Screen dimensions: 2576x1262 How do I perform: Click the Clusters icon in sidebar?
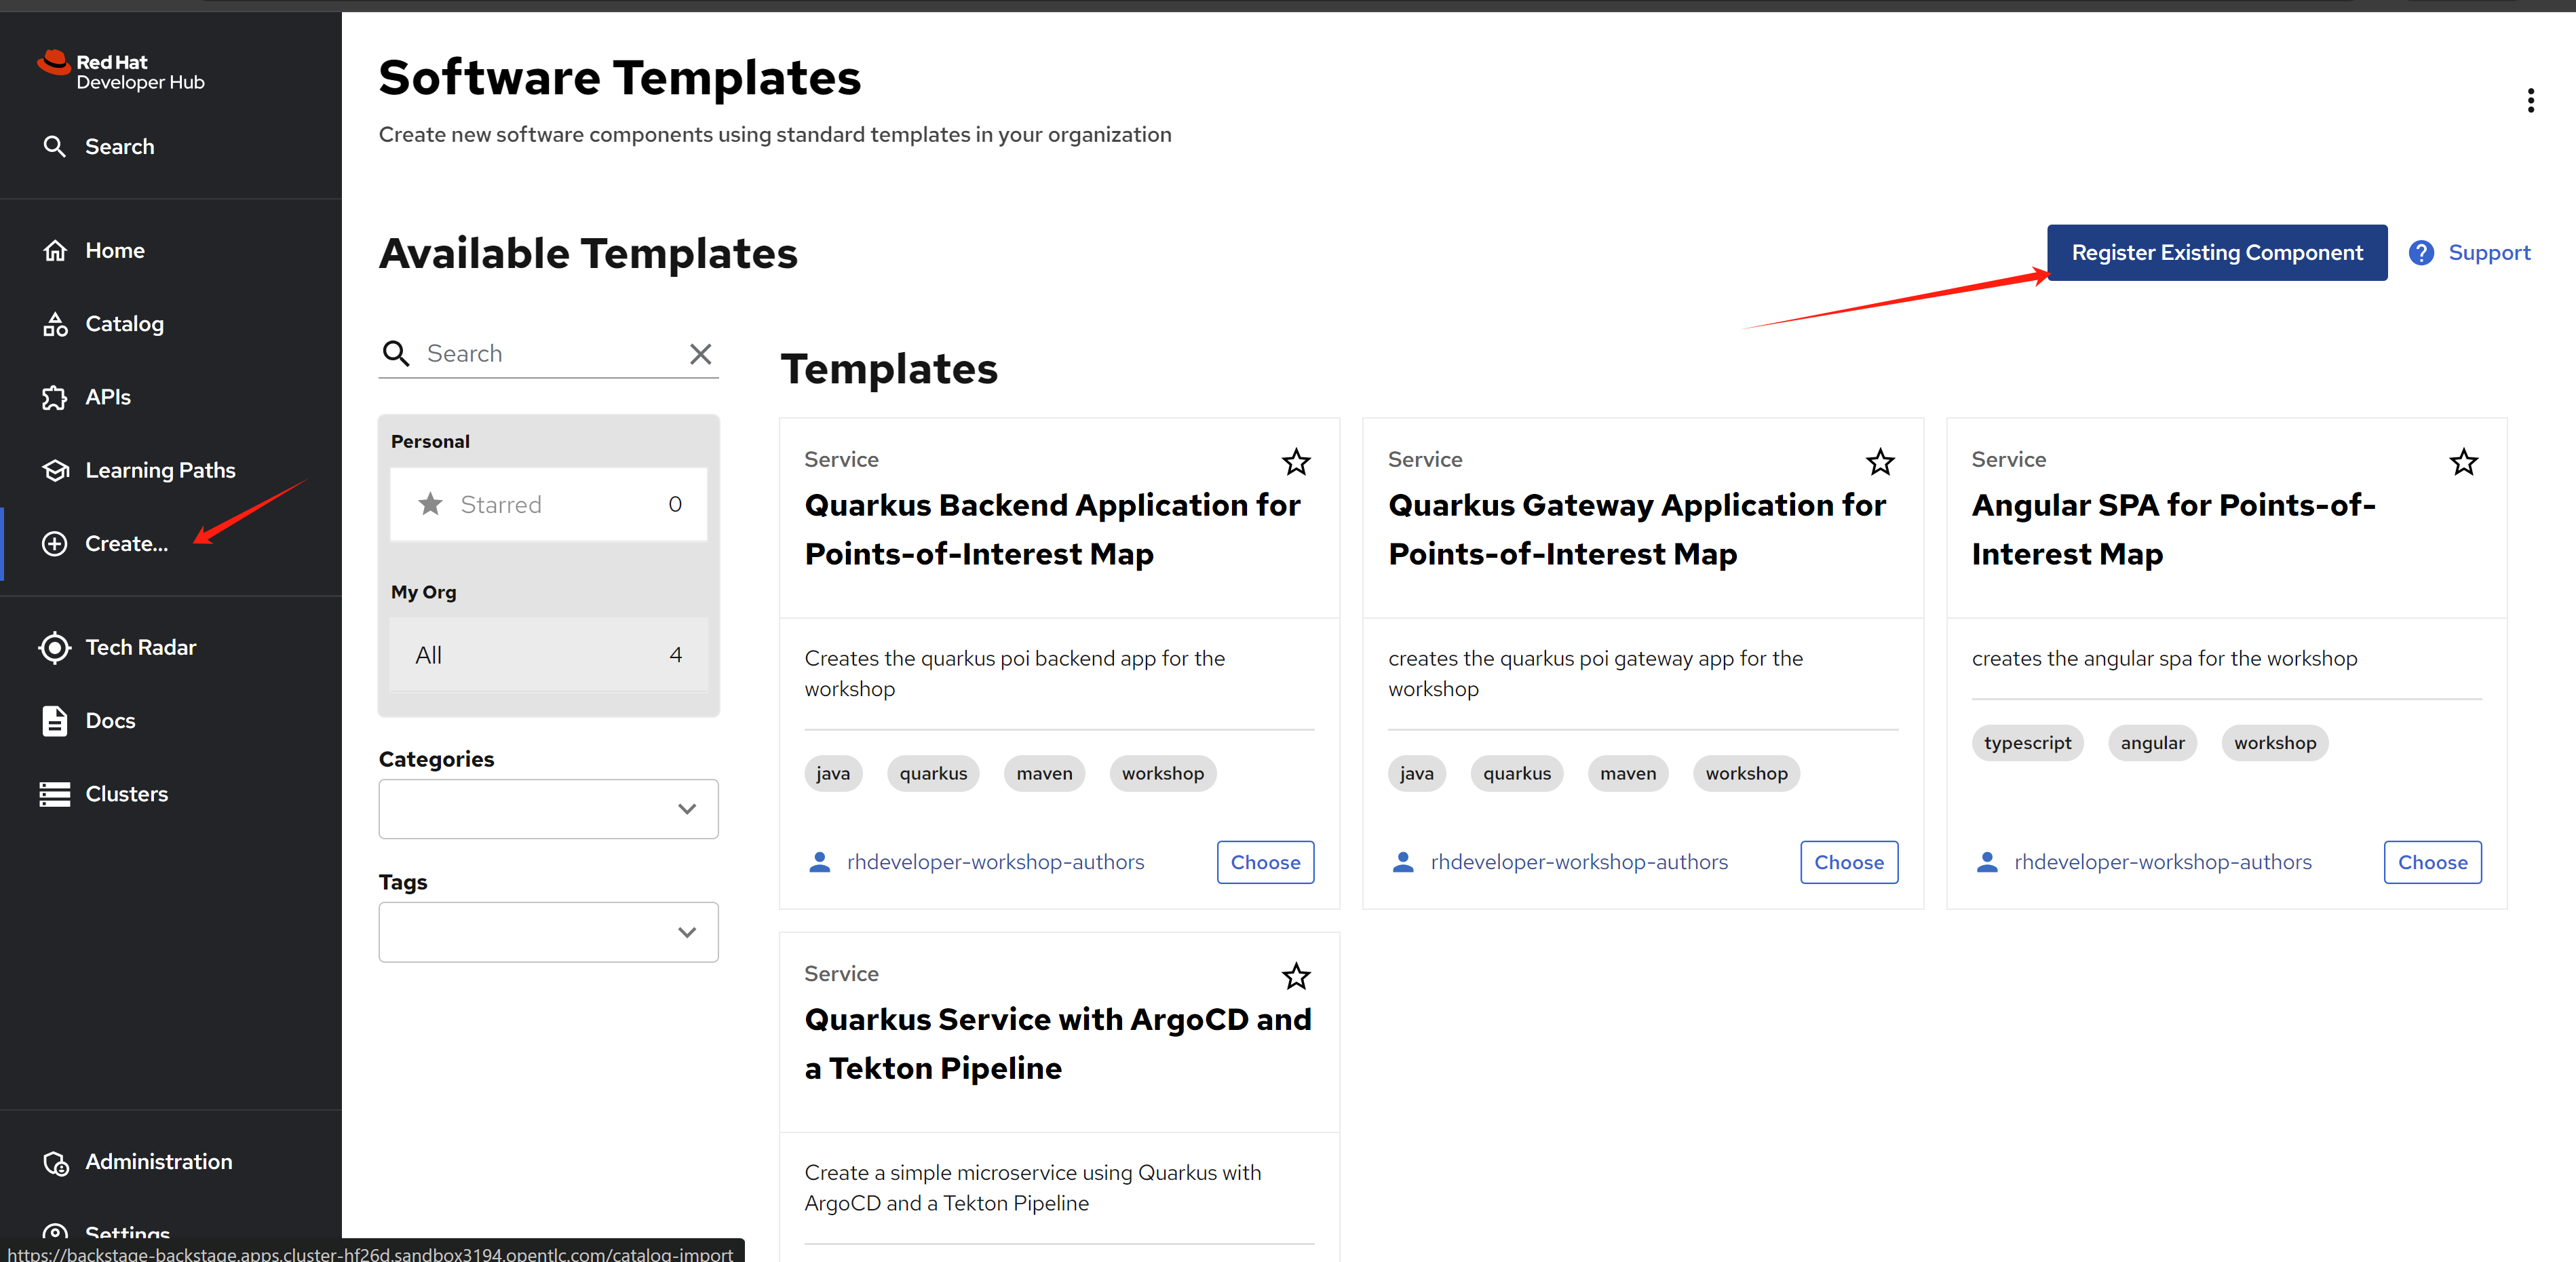tap(55, 794)
